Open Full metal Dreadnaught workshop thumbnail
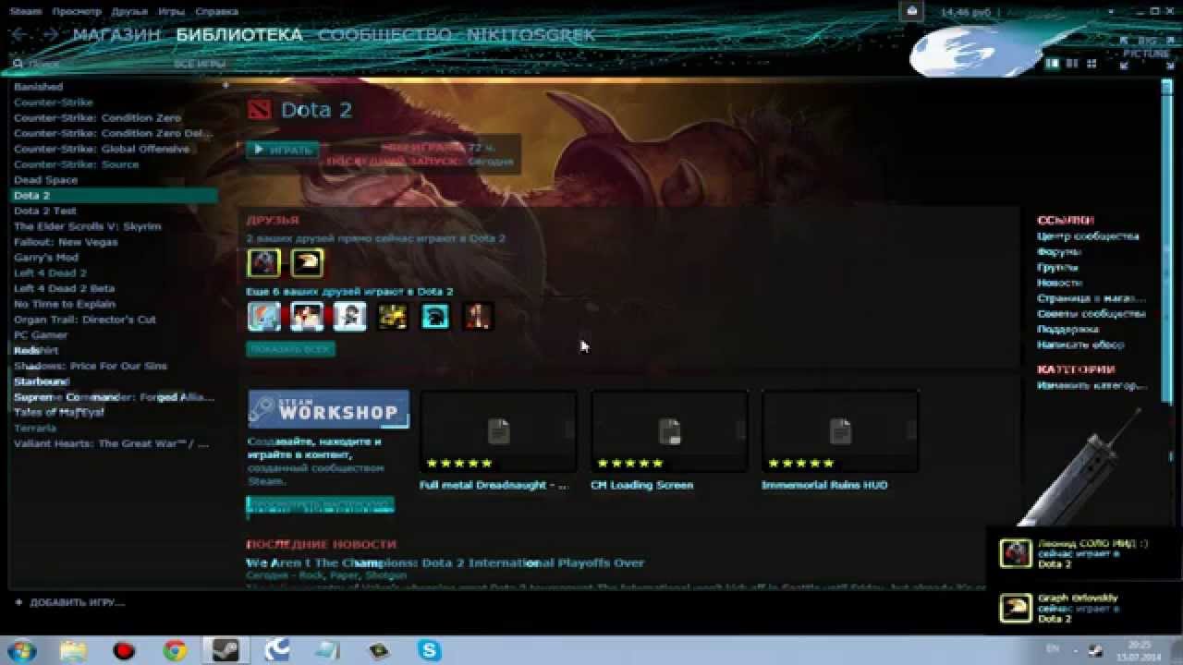Screen dimensions: 1183x665 click(498, 431)
